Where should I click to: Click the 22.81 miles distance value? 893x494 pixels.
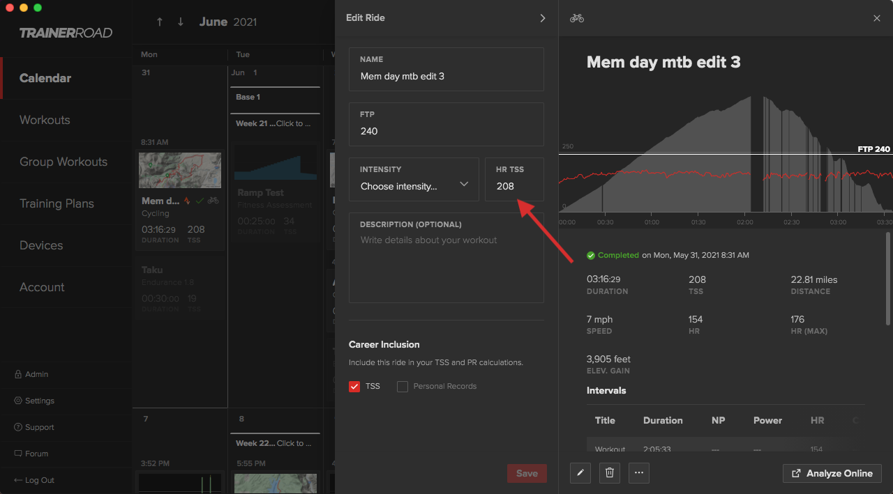tap(814, 279)
